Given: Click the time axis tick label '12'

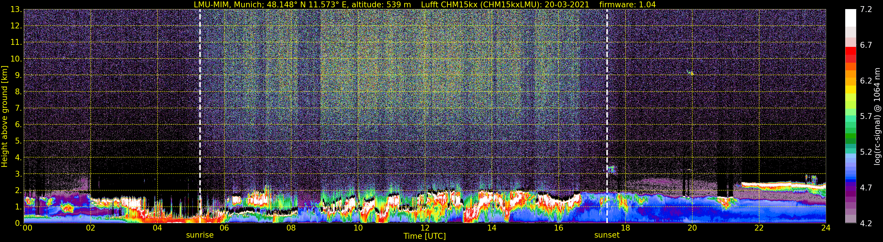Looking at the screenshot, I should (x=425, y=228).
